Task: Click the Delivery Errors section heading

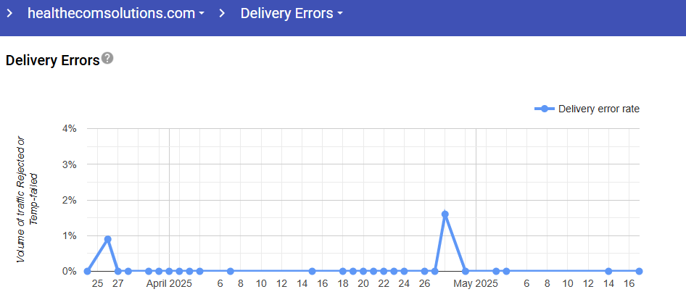Action: (x=52, y=60)
